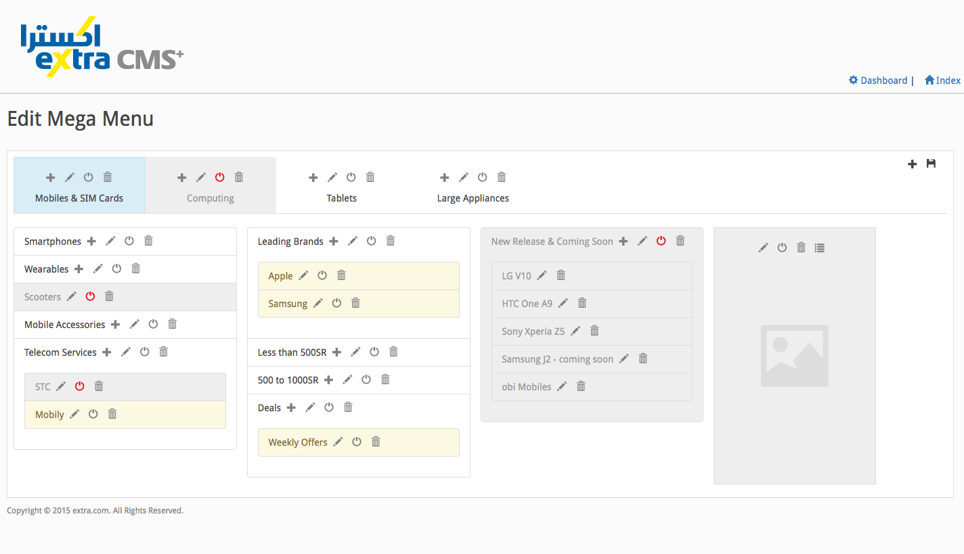Toggle Mobile Accessories power state
Viewport: 964px width, 554px height.
point(154,324)
